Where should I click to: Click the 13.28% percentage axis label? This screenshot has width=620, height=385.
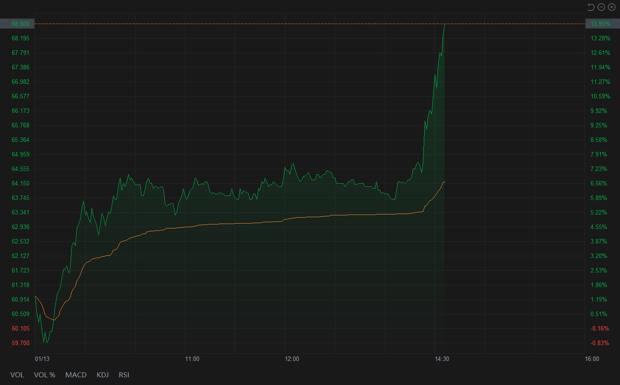click(600, 38)
